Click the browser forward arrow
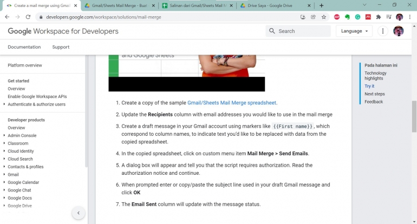This screenshot has height=224, width=417. [17, 17]
